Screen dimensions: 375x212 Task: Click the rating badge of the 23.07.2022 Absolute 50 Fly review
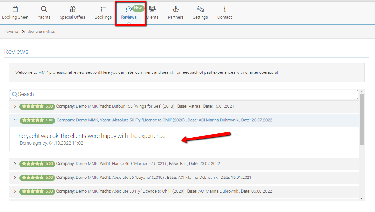point(37,120)
